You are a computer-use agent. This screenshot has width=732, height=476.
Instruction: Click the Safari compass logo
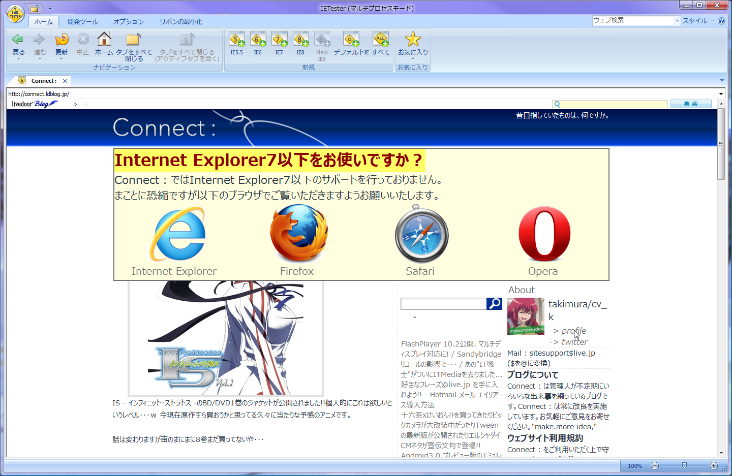421,234
